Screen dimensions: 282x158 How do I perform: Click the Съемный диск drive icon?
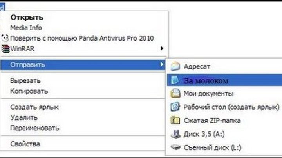(x=176, y=148)
